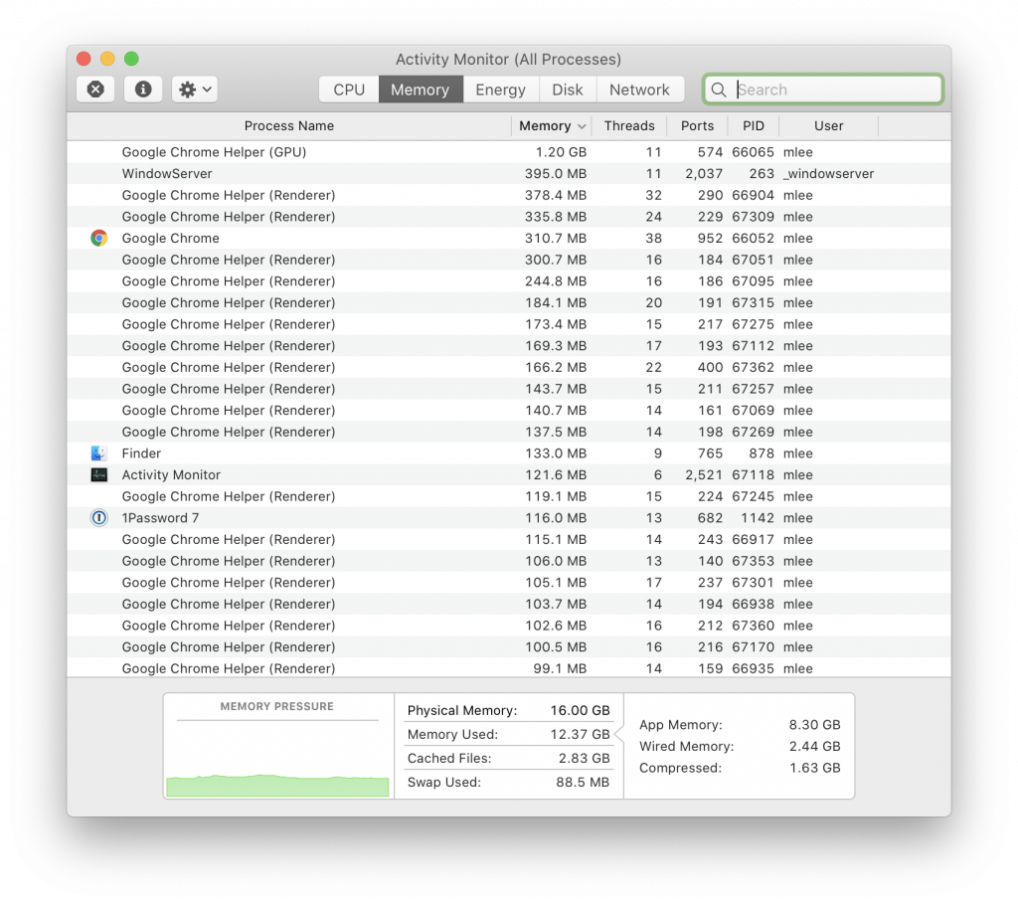Viewport: 1018px width, 905px height.
Task: Select renderer row with PID 67353
Action: tap(509, 561)
